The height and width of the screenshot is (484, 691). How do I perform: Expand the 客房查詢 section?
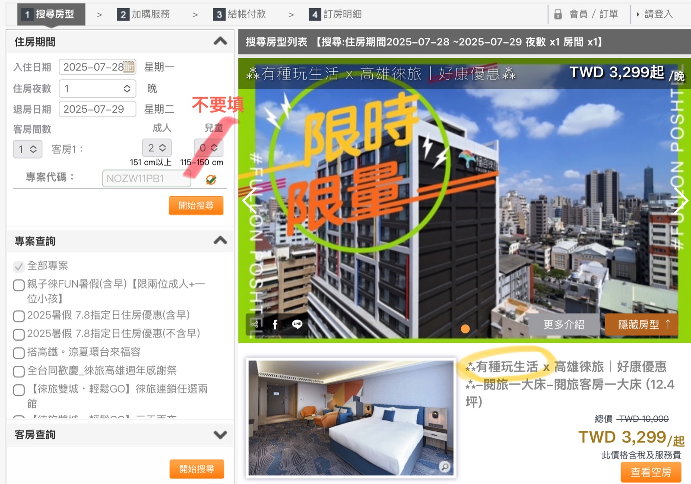click(x=220, y=435)
